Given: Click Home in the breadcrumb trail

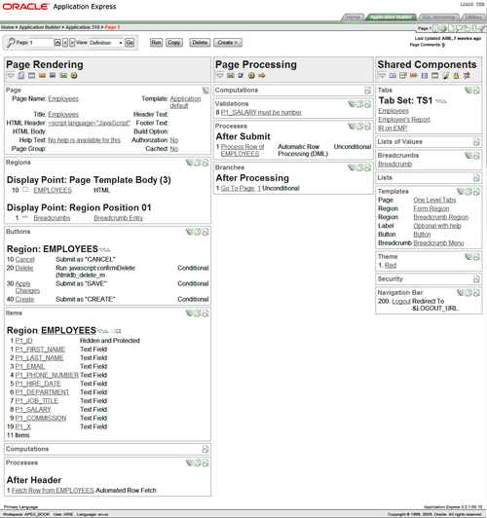Looking at the screenshot, I should pos(7,27).
